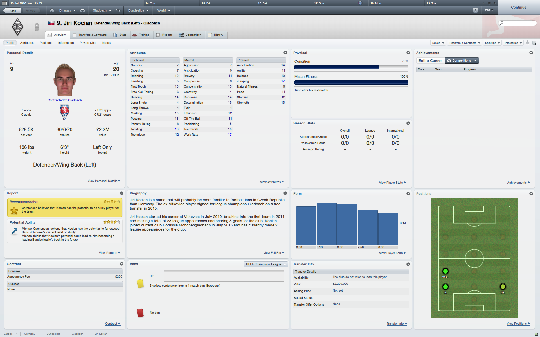The width and height of the screenshot is (540, 337).
Task: Open the Interaction dropdown
Action: pyautogui.click(x=513, y=43)
